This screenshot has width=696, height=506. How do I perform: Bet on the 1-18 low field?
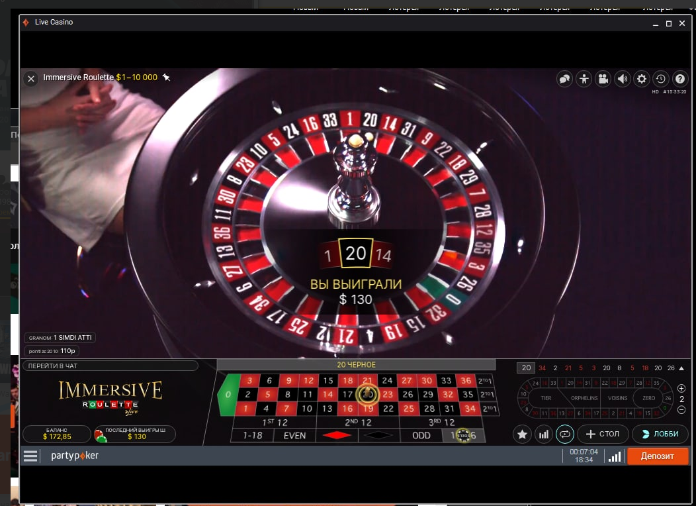tap(253, 436)
